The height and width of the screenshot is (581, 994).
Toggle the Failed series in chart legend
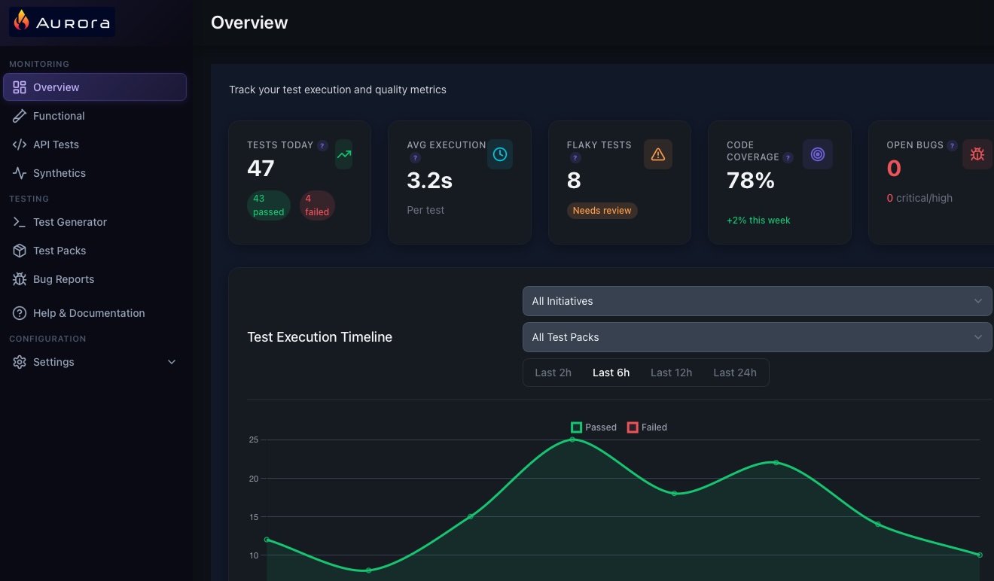tap(648, 427)
